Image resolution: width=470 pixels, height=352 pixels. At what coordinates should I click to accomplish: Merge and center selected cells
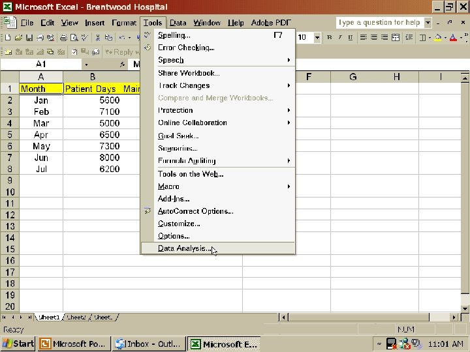coord(396,37)
